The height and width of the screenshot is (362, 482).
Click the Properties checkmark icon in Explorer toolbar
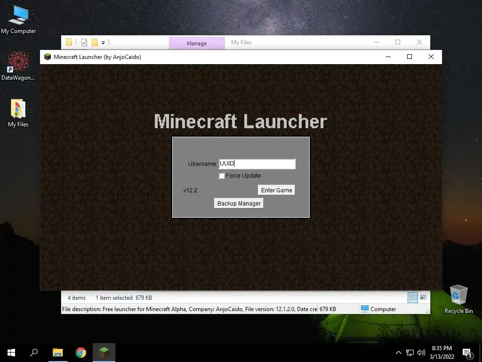click(84, 42)
